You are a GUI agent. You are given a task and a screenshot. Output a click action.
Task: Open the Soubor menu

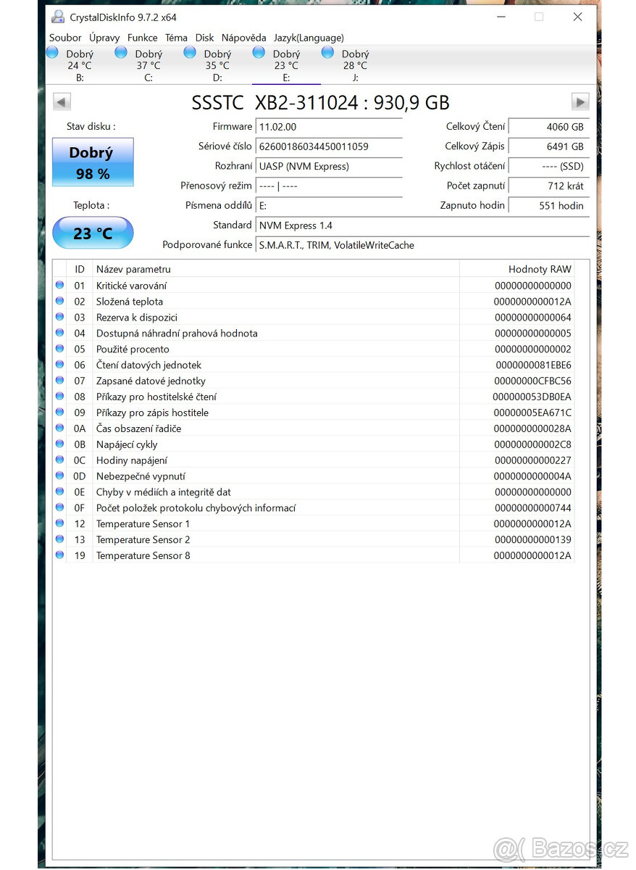(65, 38)
